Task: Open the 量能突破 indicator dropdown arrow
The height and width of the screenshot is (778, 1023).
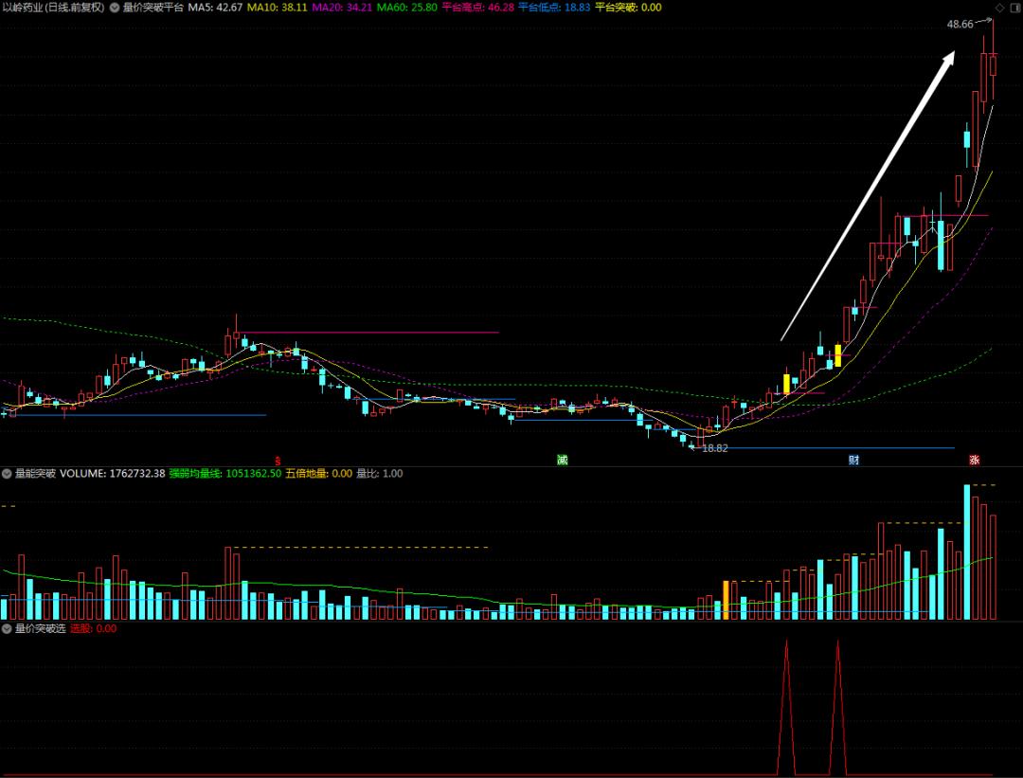Action: click(7, 474)
